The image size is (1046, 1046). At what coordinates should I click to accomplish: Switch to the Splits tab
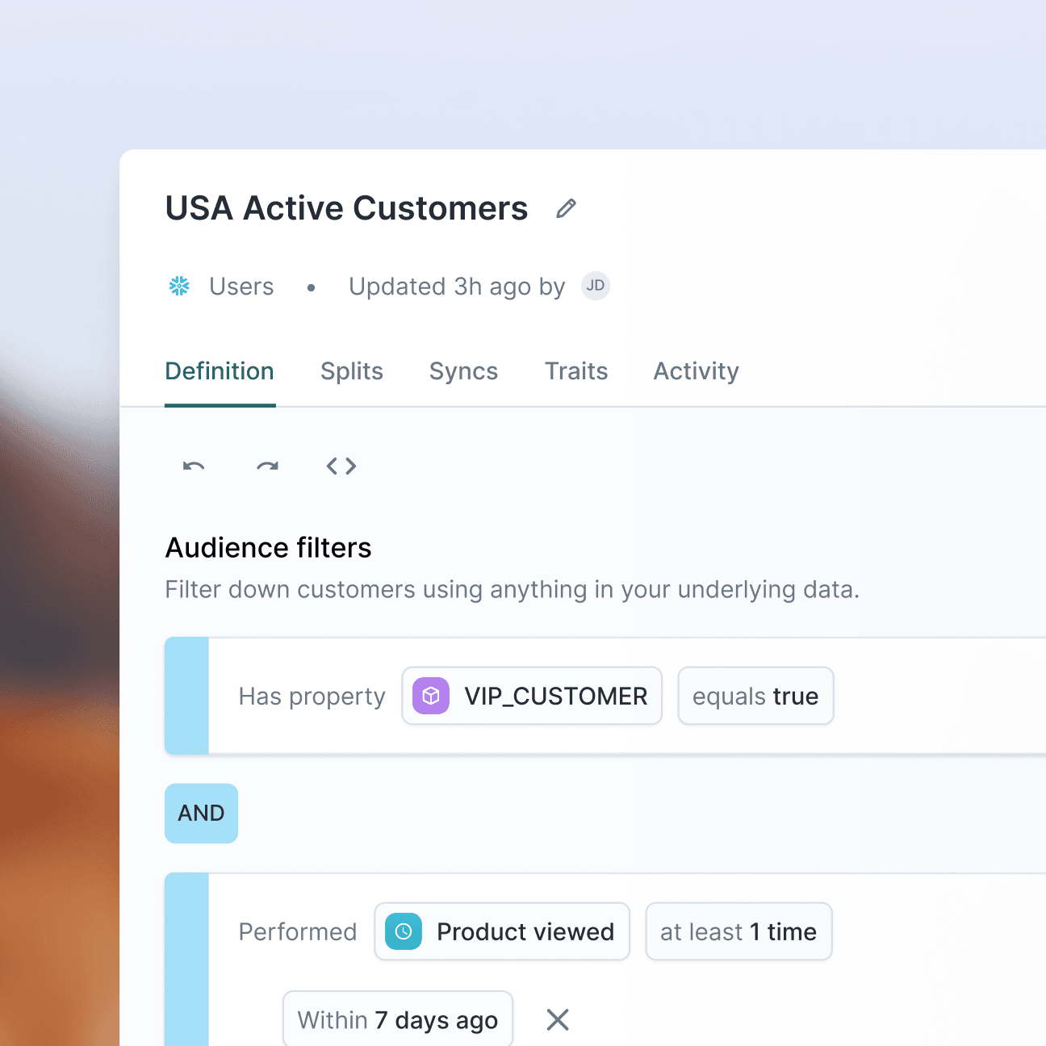tap(351, 371)
